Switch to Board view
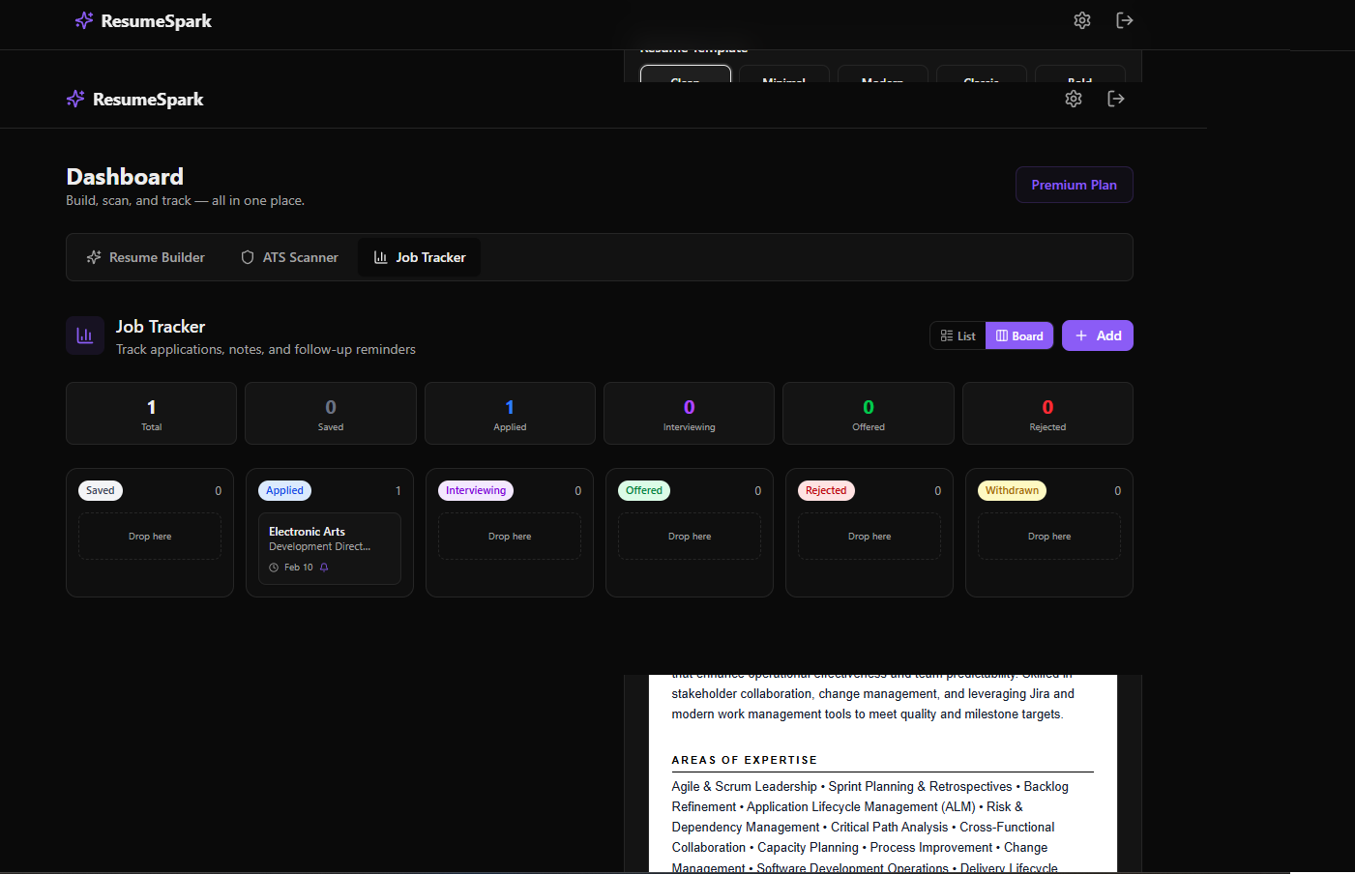Image resolution: width=1355 pixels, height=874 pixels. click(1019, 335)
